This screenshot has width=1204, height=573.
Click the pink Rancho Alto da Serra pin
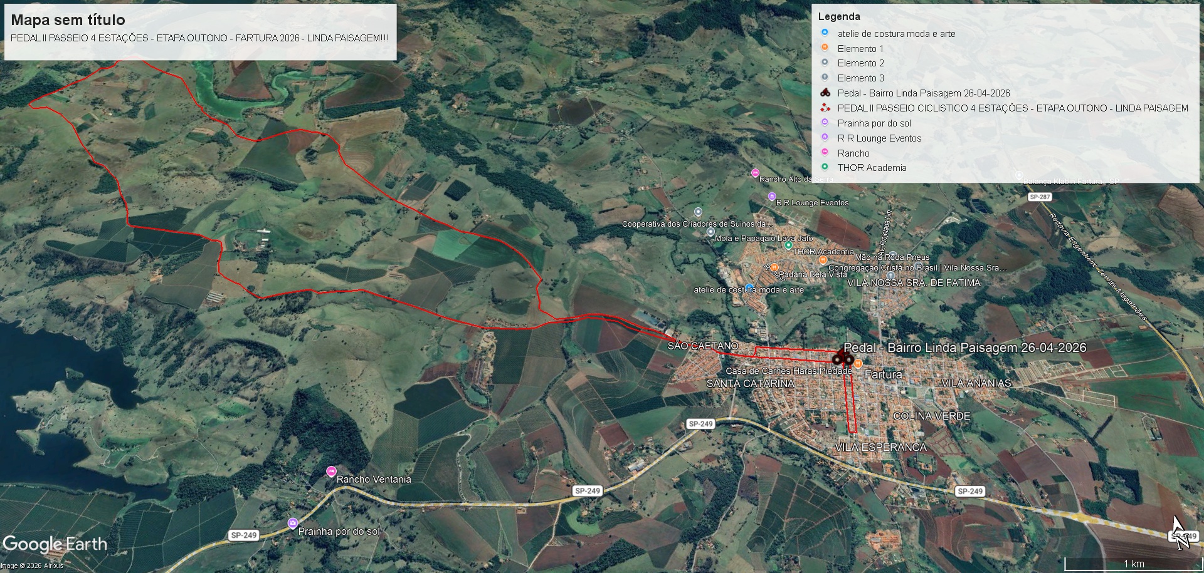tap(755, 173)
